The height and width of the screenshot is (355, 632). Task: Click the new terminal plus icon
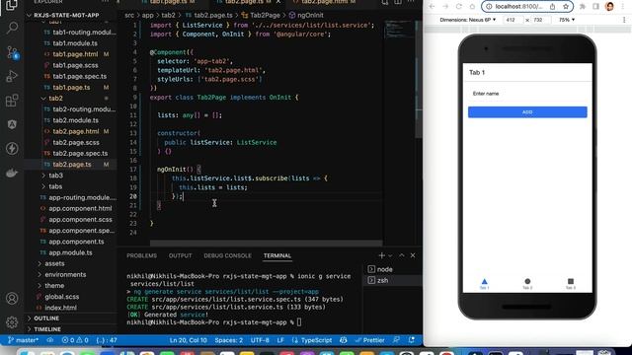[381, 255]
